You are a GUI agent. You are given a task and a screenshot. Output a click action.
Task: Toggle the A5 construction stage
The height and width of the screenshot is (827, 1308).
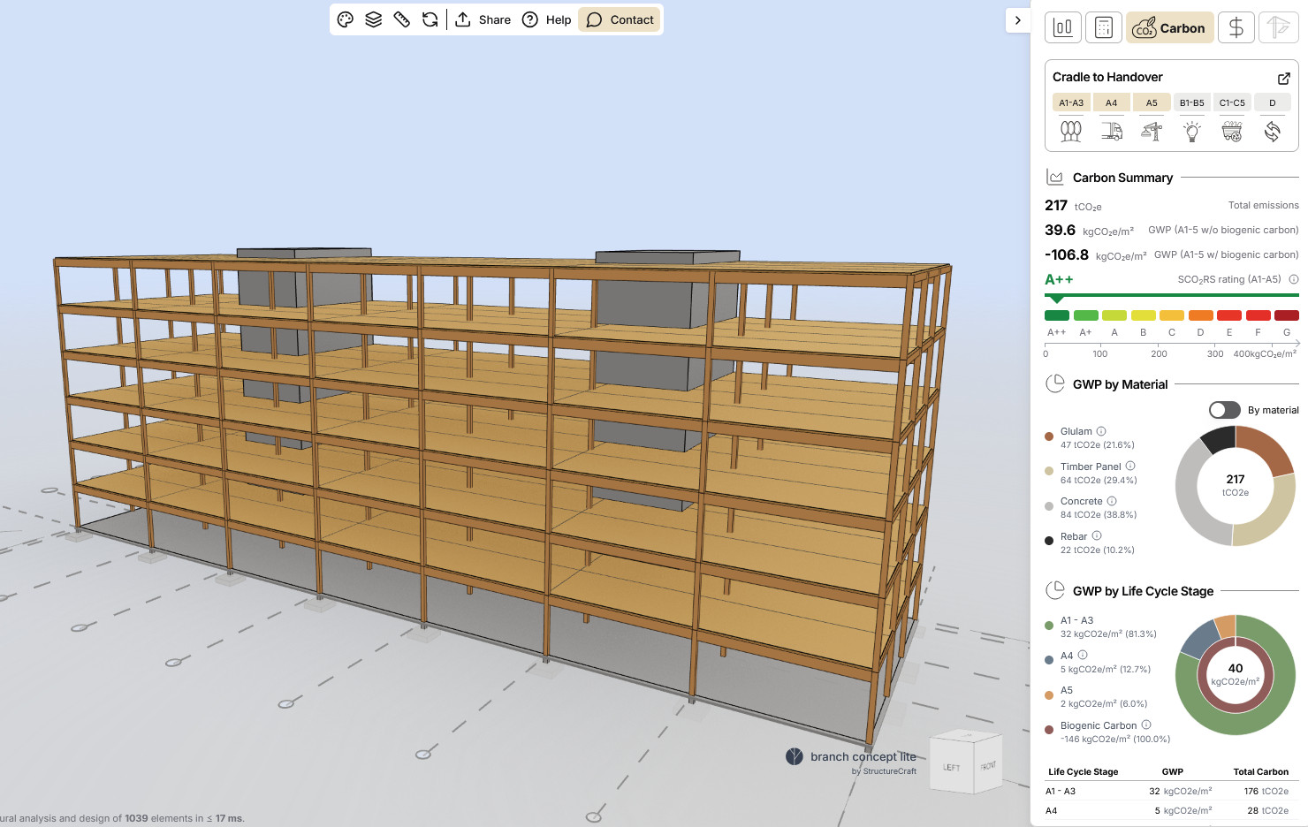coord(1152,102)
